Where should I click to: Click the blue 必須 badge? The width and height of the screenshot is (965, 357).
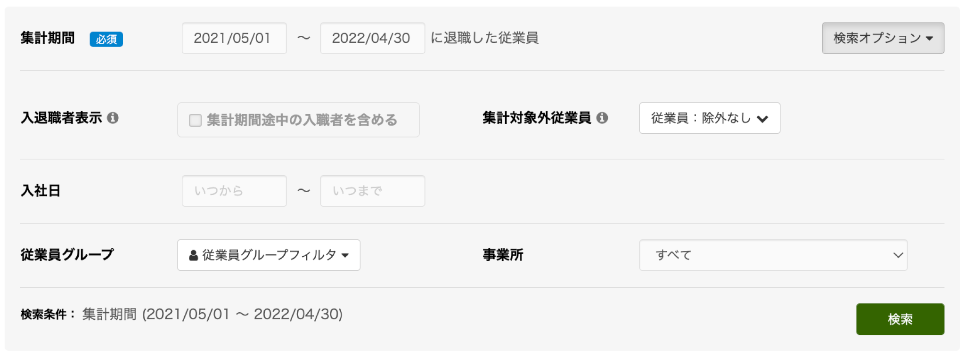(106, 39)
